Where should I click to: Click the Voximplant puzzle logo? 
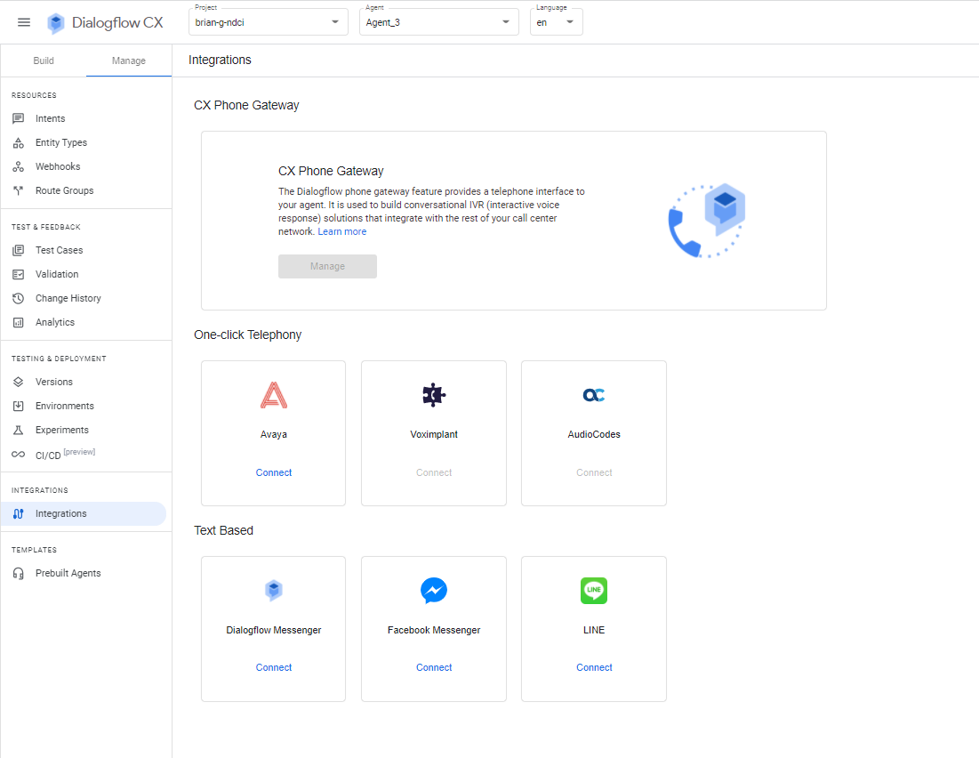[434, 395]
